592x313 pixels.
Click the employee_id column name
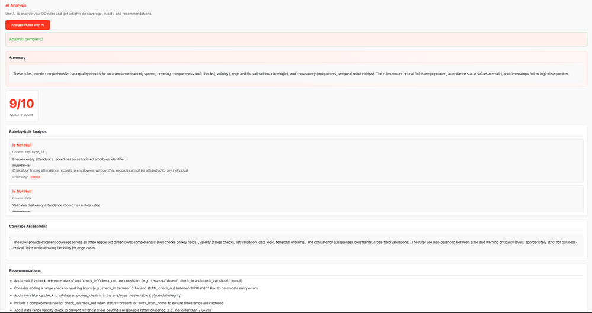point(34,152)
